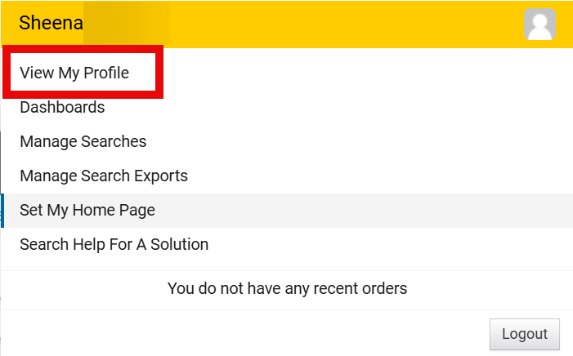The image size is (573, 356).
Task: Navigate to Dashboards from the user menu
Action: click(62, 107)
